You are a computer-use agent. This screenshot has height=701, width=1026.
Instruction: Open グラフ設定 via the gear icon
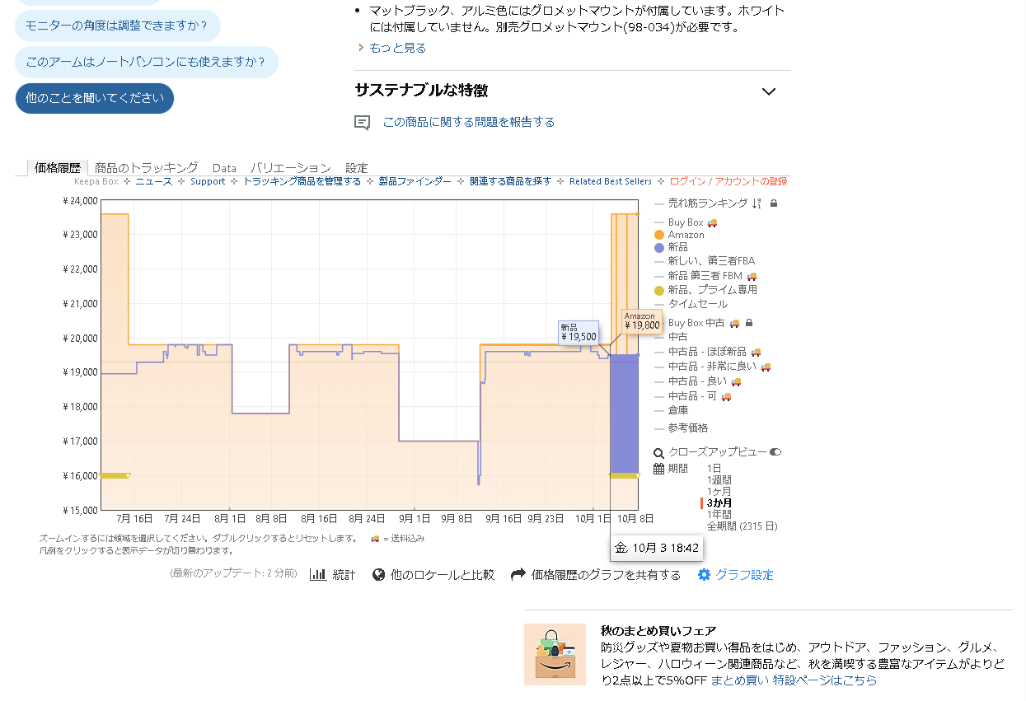pyautogui.click(x=703, y=574)
